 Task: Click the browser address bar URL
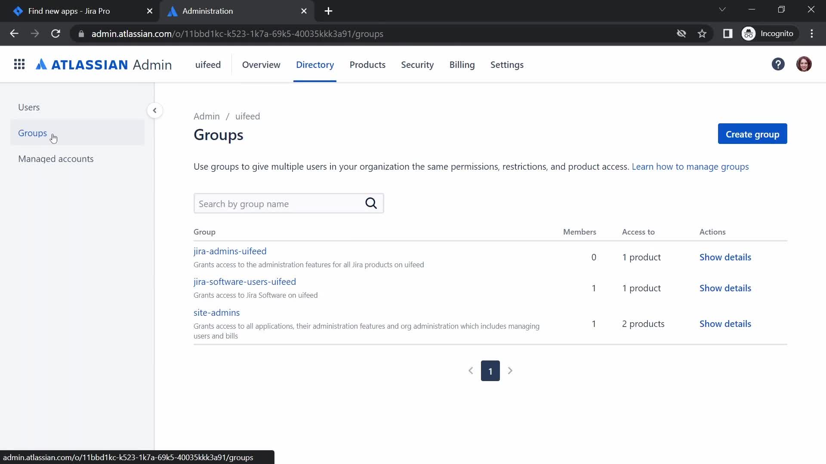(x=237, y=34)
